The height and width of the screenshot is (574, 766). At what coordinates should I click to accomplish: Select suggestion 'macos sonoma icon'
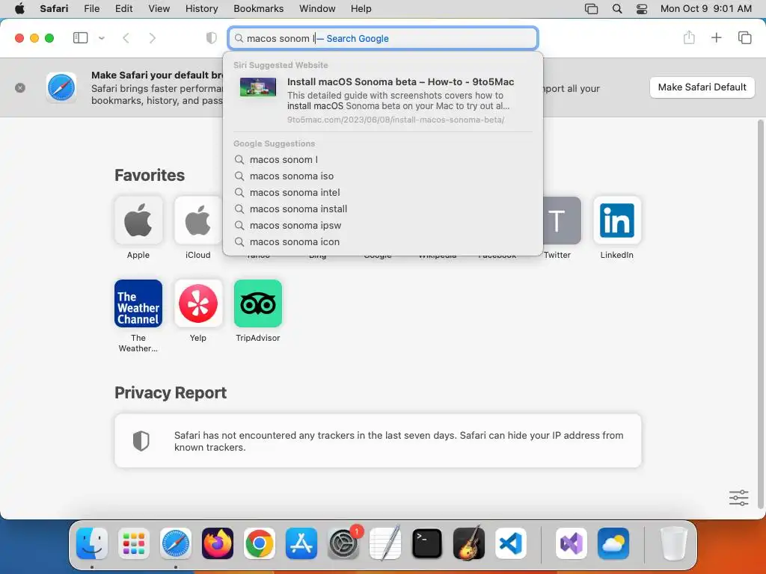[383, 242]
